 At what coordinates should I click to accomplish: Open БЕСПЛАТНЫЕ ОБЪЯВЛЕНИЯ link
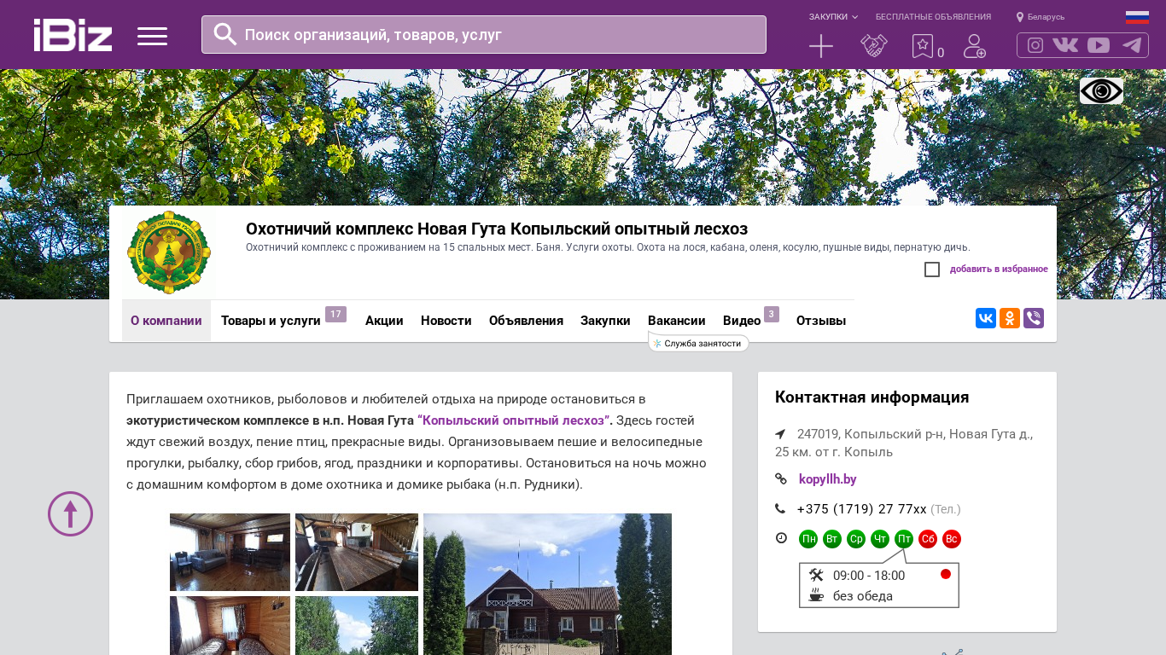click(933, 17)
